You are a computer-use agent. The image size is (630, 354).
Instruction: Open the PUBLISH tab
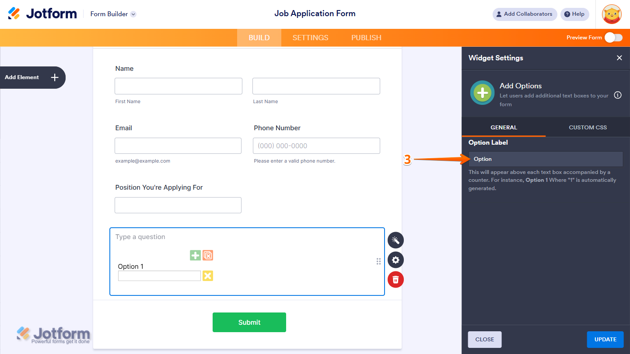point(366,38)
